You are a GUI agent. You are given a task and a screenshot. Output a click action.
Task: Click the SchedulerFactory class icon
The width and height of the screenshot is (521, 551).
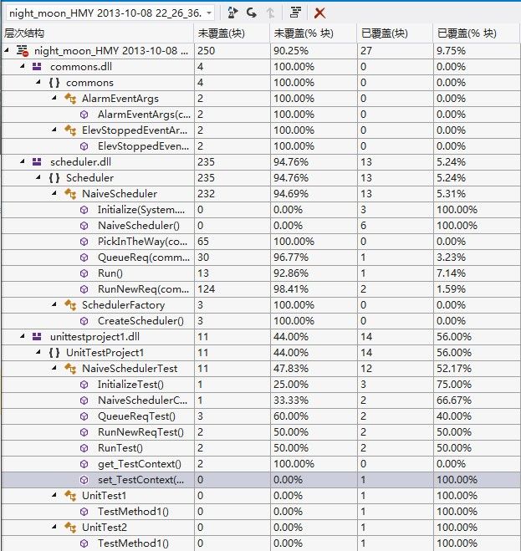point(70,305)
